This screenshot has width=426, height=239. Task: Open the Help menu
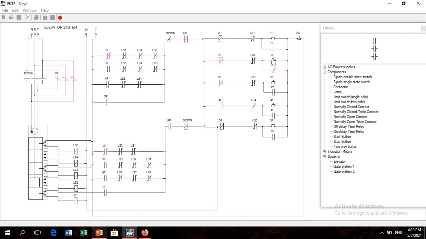45,10
